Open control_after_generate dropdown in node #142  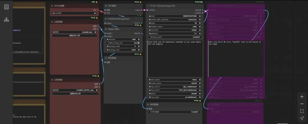click(x=175, y=20)
